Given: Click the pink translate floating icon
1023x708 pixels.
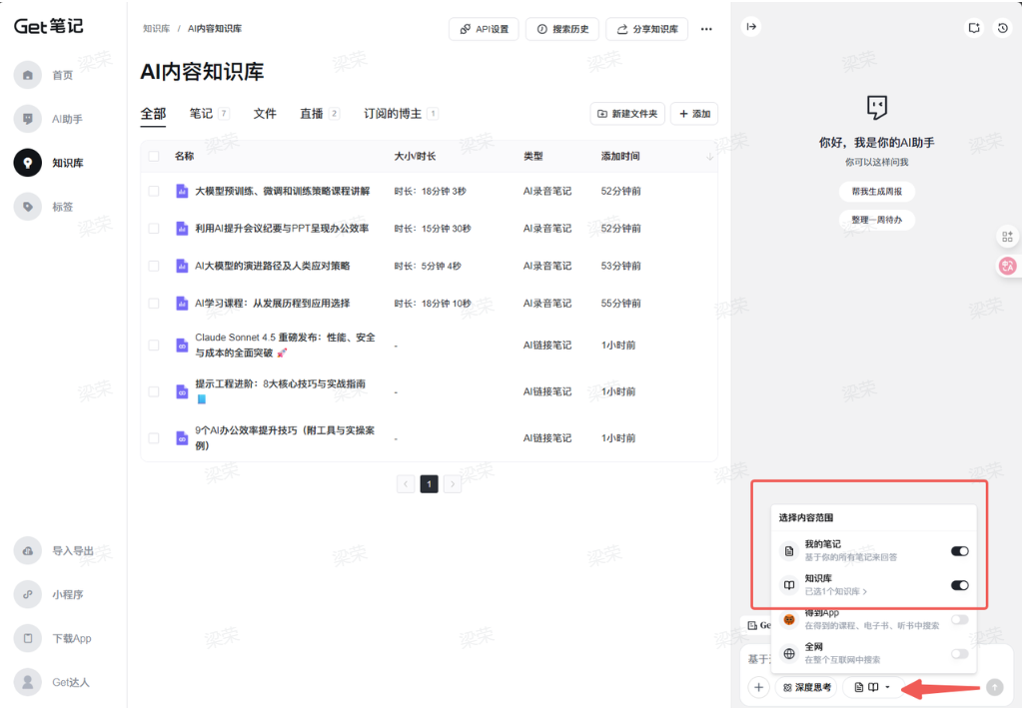Looking at the screenshot, I should click(1007, 267).
